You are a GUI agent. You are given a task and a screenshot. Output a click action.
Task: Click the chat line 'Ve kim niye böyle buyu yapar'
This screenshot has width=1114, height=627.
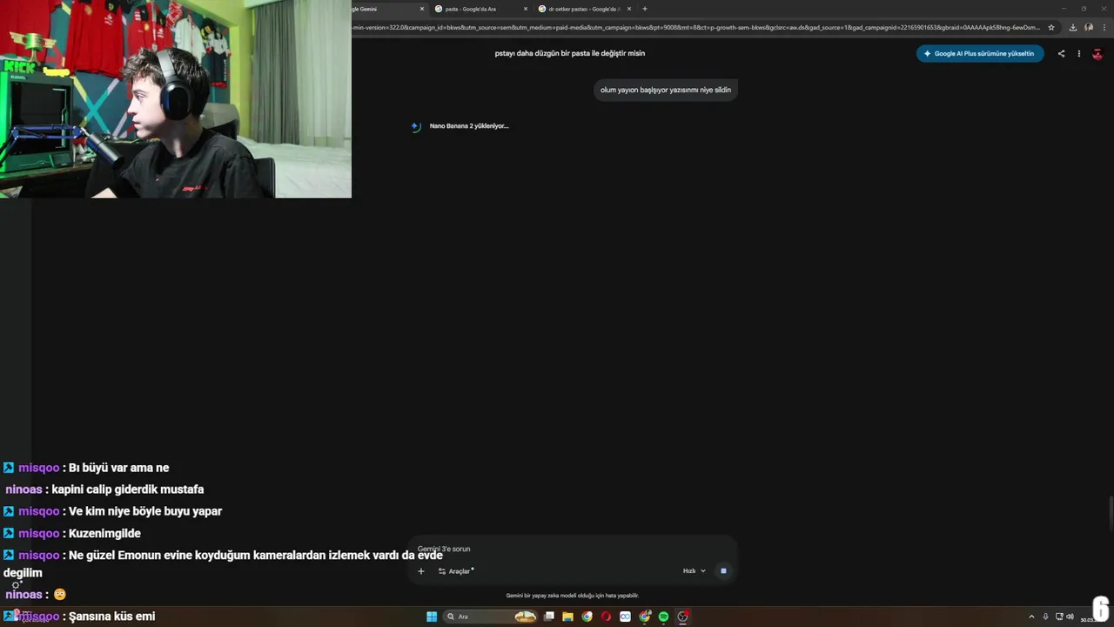click(145, 511)
